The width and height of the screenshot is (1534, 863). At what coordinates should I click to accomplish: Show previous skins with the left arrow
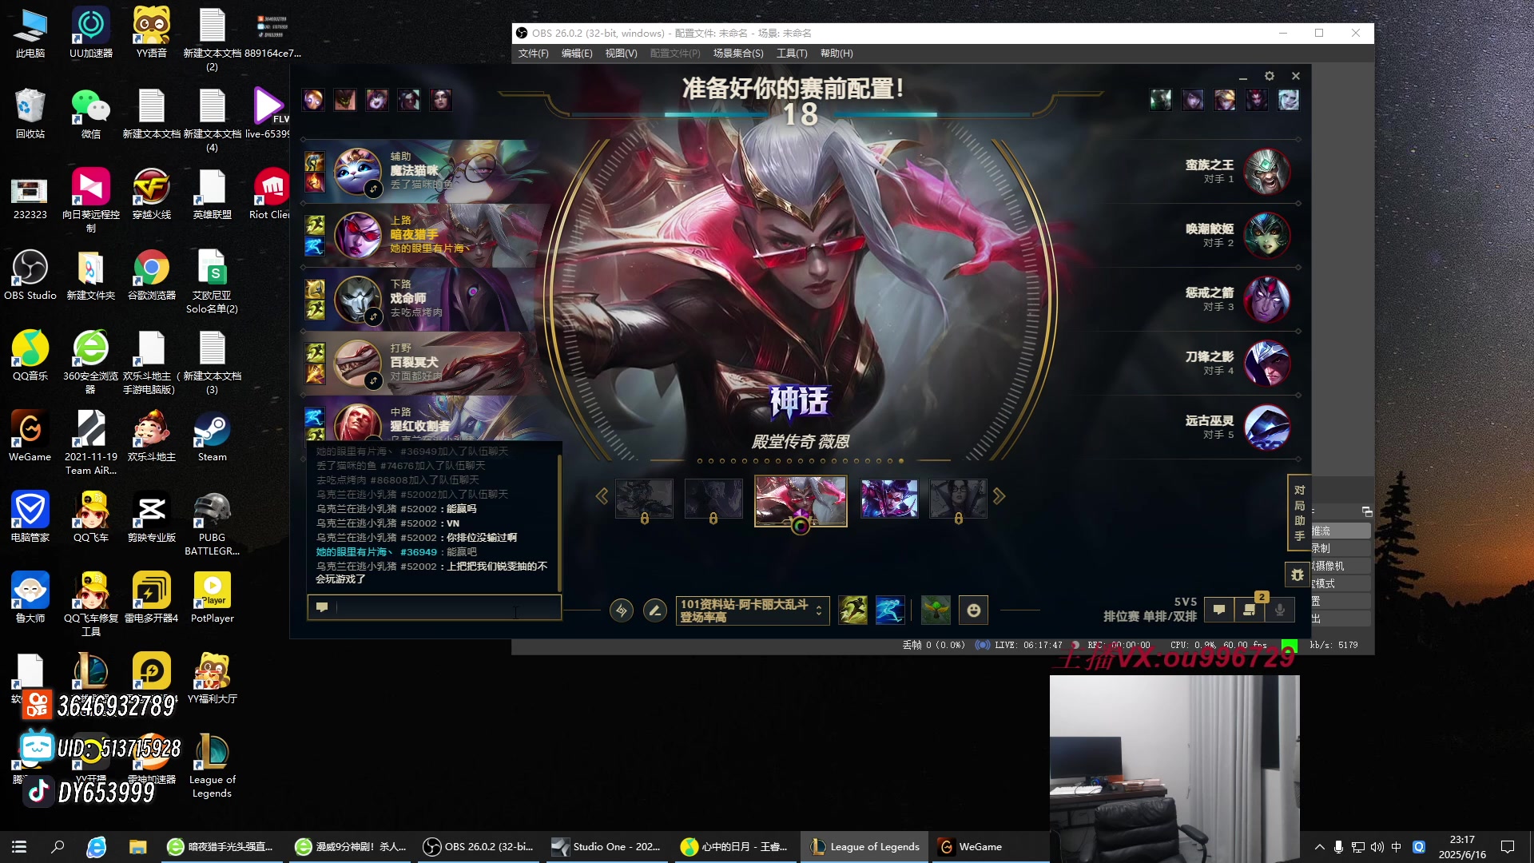coord(602,496)
